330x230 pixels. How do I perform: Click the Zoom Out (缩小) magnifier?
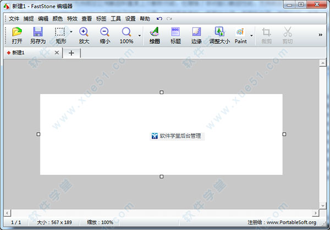tap(105, 32)
